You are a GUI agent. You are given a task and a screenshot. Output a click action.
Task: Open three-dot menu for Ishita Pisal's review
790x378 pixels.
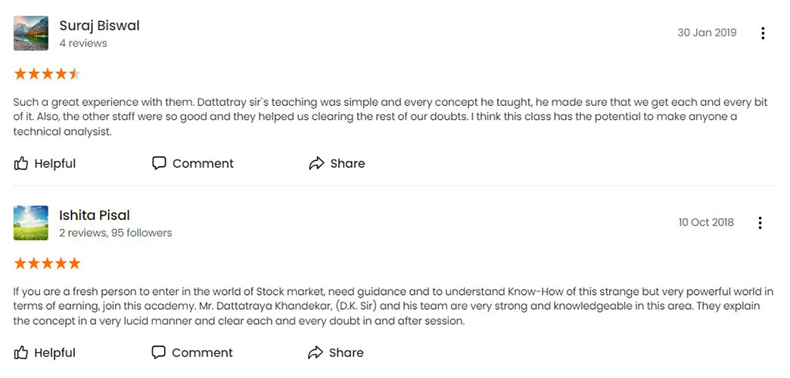click(x=760, y=223)
